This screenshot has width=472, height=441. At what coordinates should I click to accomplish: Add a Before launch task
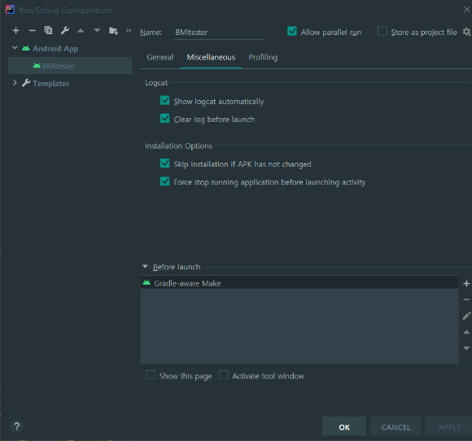tap(466, 284)
